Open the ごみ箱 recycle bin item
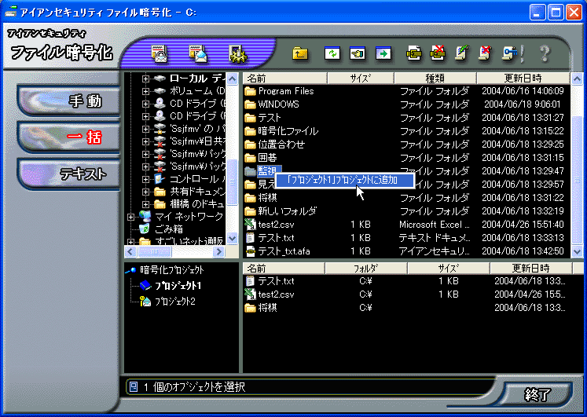This screenshot has height=417, width=587. [168, 229]
